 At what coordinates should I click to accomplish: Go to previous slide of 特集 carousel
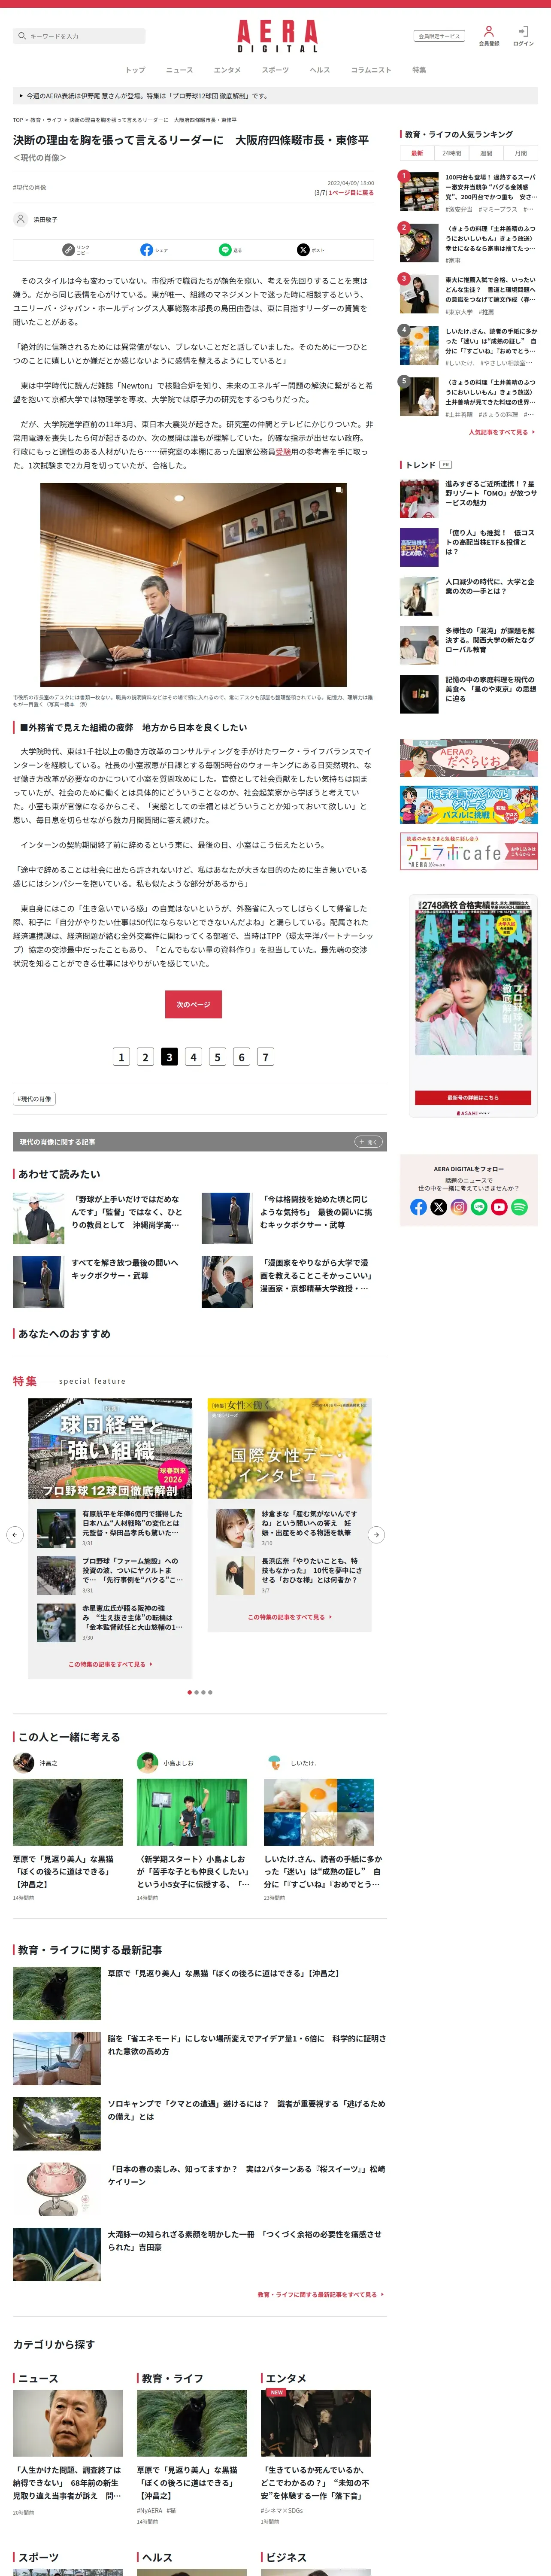tap(15, 1534)
